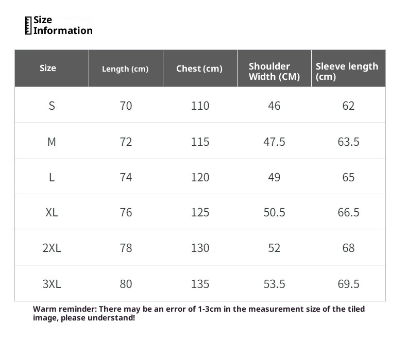Click the ruler icon beside Size Information

28,25
